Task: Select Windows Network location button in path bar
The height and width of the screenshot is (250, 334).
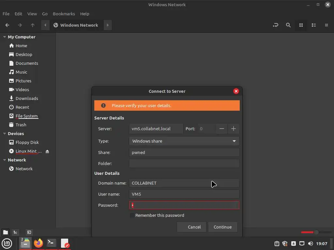Action: tap(76, 25)
